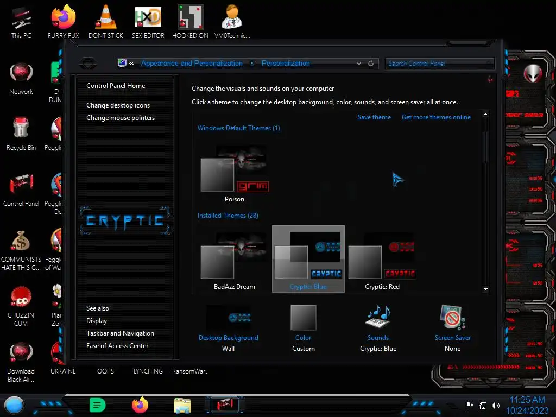Open the Control Panel desktop icon
The width and height of the screenshot is (556, 417).
pyautogui.click(x=21, y=190)
